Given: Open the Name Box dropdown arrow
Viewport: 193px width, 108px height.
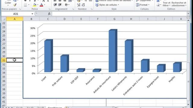Looking at the screenshot, I should click(x=32, y=14).
